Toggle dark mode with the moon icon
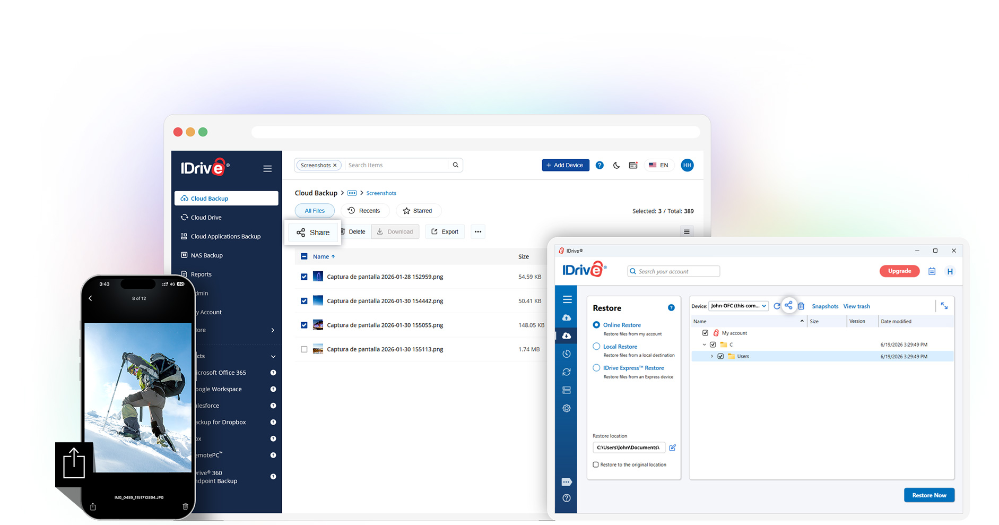999x525 pixels. tap(616, 165)
